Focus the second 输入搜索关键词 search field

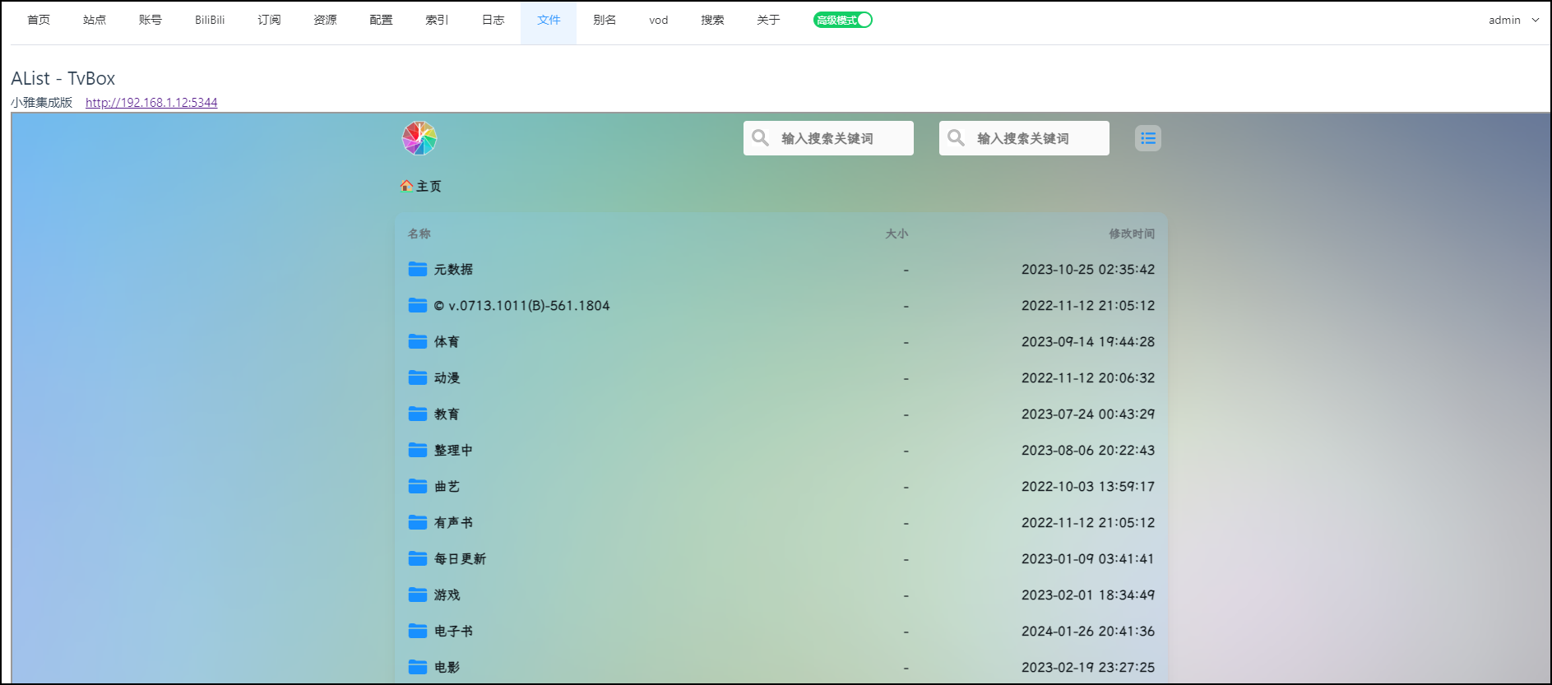1024,138
